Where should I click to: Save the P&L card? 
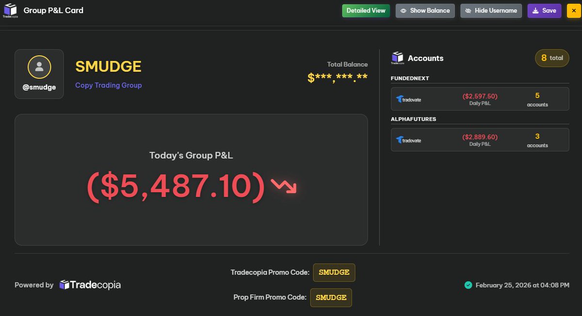coord(544,11)
